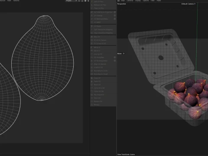Select Clear UV Pins menu entry

pyautogui.click(x=103, y=8)
